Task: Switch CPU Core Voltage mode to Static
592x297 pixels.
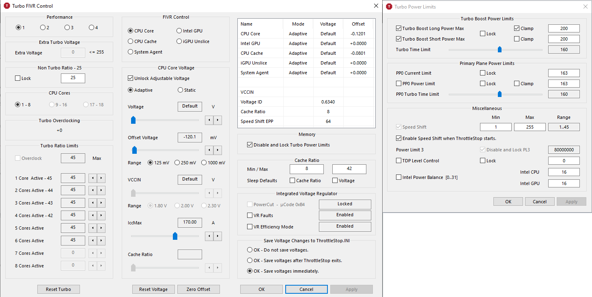Action: [187, 90]
